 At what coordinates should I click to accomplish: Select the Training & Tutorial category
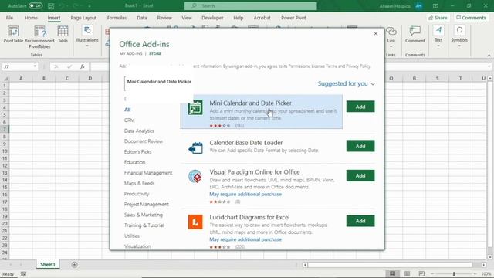pos(144,225)
